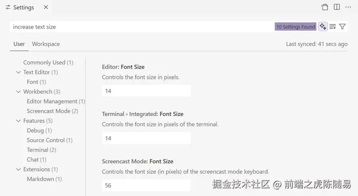Clear settings search input icon
The width and height of the screenshot is (358, 196).
pyautogui.click(x=332, y=27)
